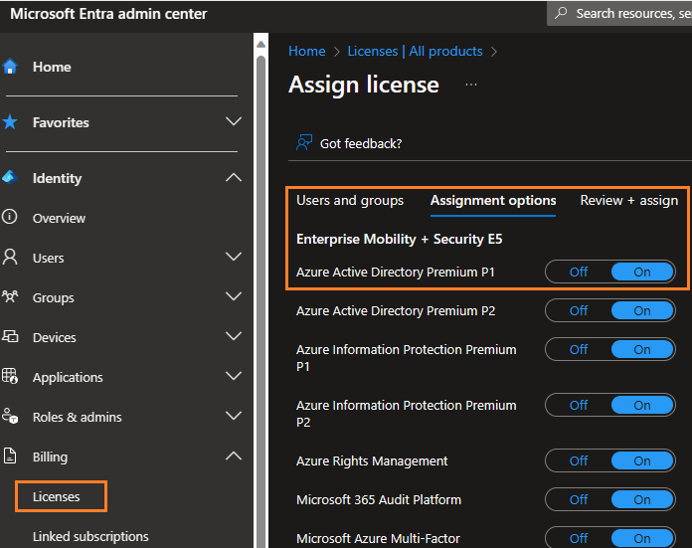This screenshot has width=692, height=548.
Task: Turn on Microsoft 365 Audit Platform
Action: [x=642, y=500]
